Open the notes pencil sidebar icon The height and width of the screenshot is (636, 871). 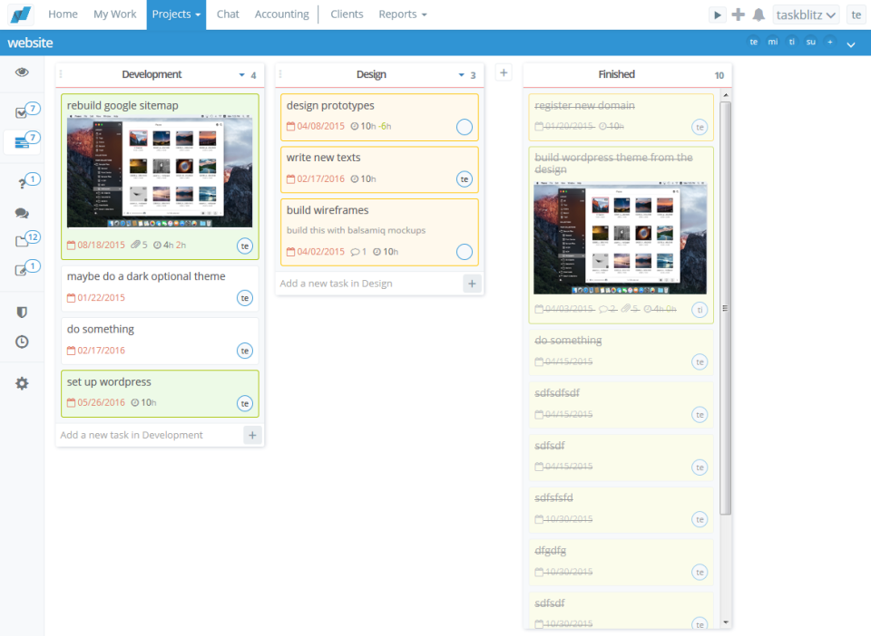tap(22, 268)
